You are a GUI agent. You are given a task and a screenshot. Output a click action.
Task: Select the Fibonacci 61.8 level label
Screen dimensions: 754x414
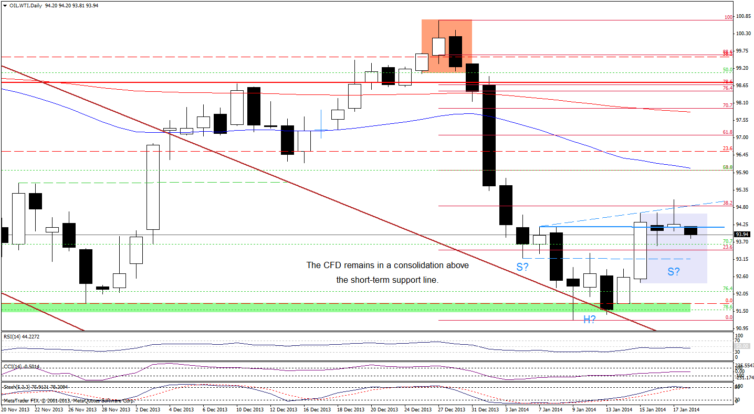727,132
